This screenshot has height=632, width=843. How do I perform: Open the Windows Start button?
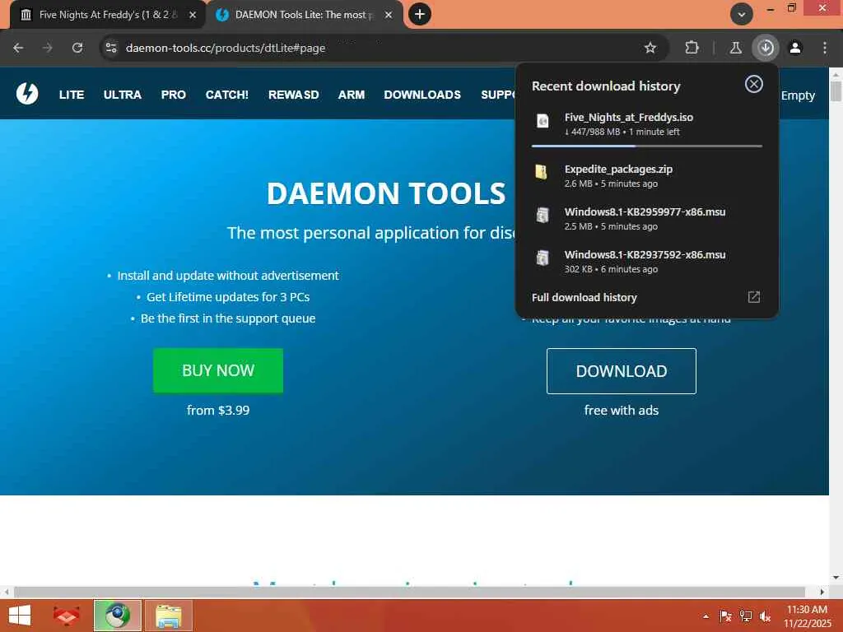(20, 616)
